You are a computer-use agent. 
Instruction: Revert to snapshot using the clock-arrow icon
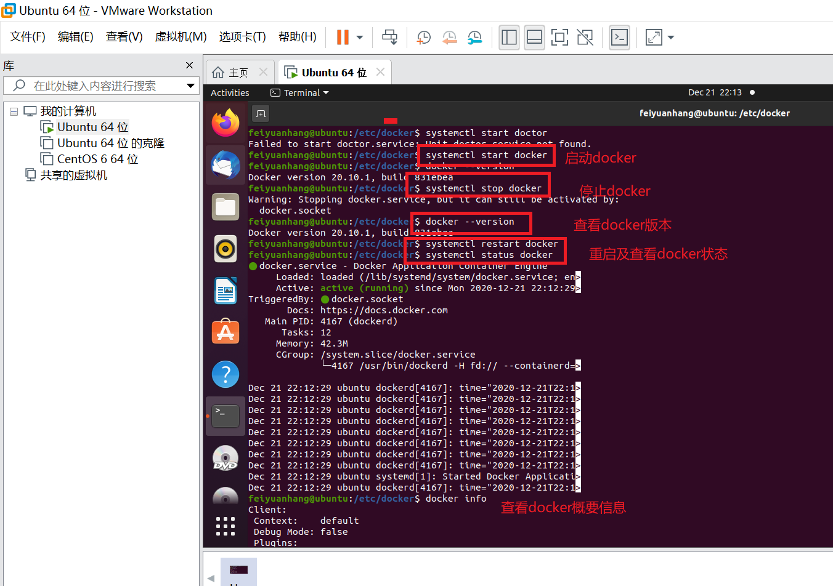pos(449,38)
